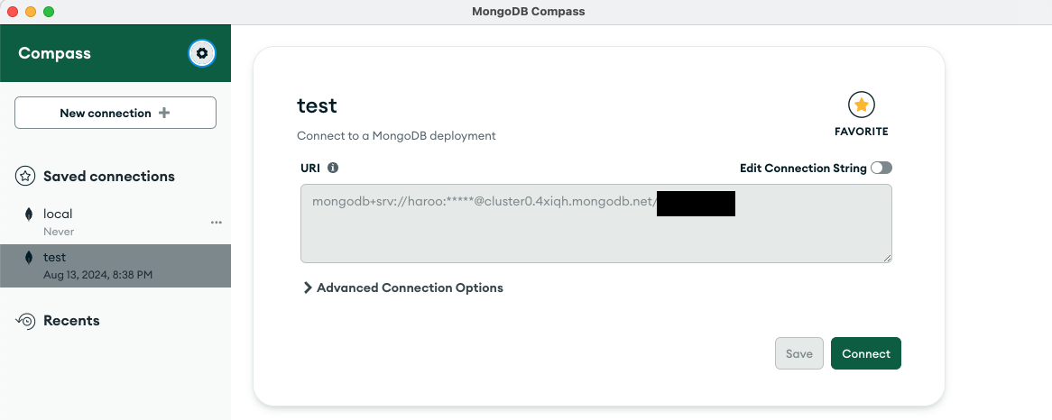Open three-dot menu for local connection
The width and height of the screenshot is (1052, 420).
(216, 223)
